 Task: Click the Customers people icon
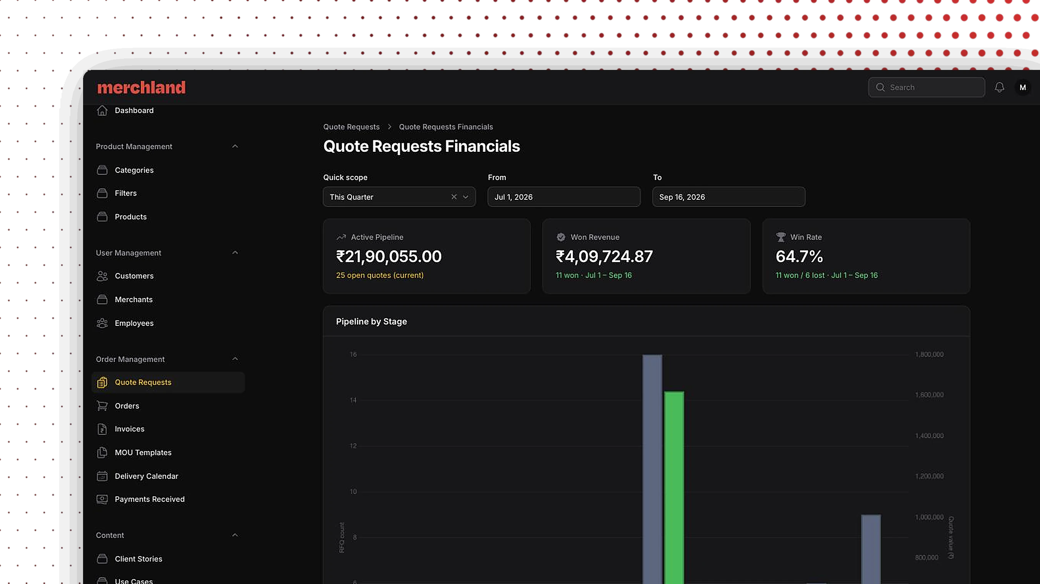(102, 276)
